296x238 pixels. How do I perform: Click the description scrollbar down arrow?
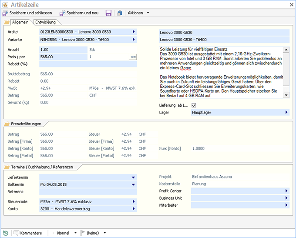point(286,95)
